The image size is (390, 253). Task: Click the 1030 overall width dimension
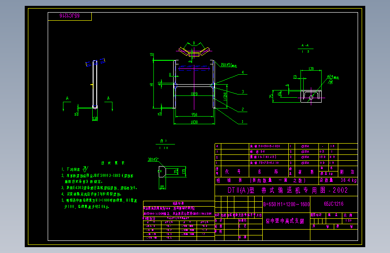click(194, 122)
